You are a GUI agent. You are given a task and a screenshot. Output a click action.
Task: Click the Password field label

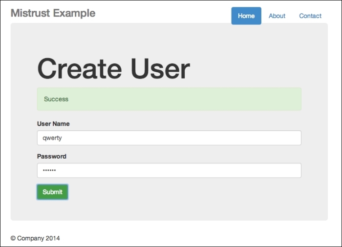pos(52,157)
